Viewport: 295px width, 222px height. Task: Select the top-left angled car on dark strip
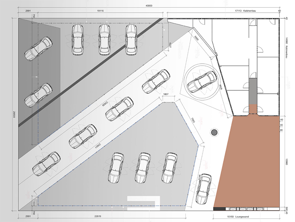(38, 48)
